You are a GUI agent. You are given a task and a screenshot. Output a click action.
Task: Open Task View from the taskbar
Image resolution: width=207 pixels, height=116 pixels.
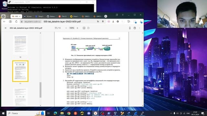[x=49, y=113]
